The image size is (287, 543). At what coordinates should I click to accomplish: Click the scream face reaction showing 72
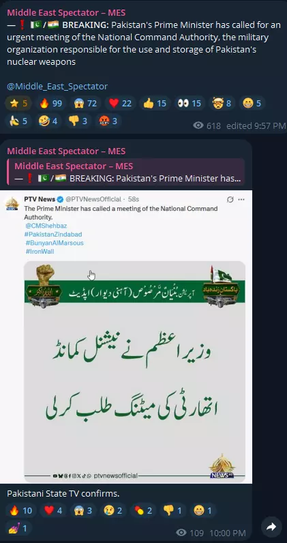click(x=85, y=103)
